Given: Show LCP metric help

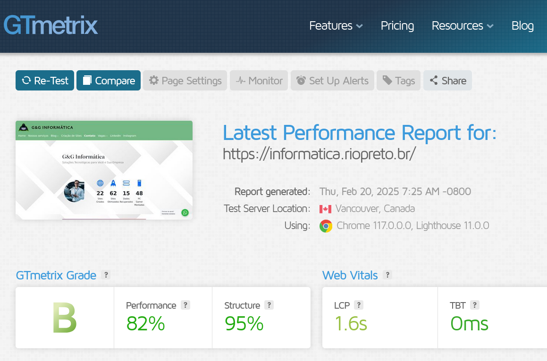Looking at the screenshot, I should click(359, 305).
